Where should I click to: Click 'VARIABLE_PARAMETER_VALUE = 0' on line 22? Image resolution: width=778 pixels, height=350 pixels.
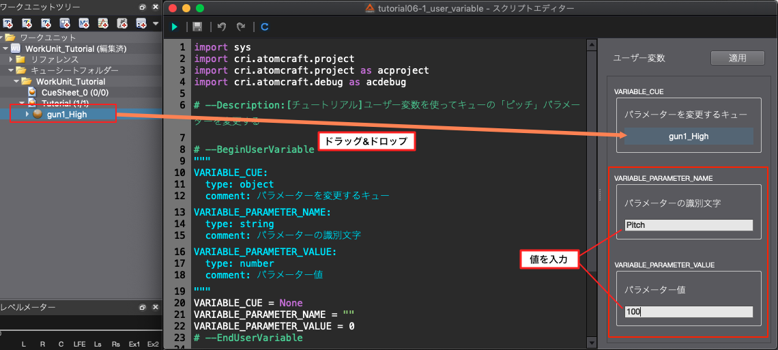coord(274,326)
